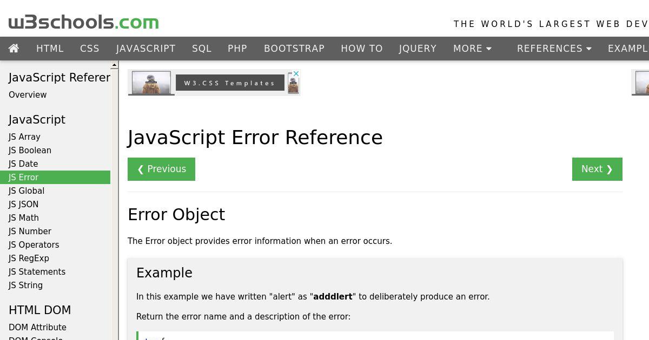649x340 pixels.
Task: Open the w3schools.com logo link
Action: click(x=84, y=22)
